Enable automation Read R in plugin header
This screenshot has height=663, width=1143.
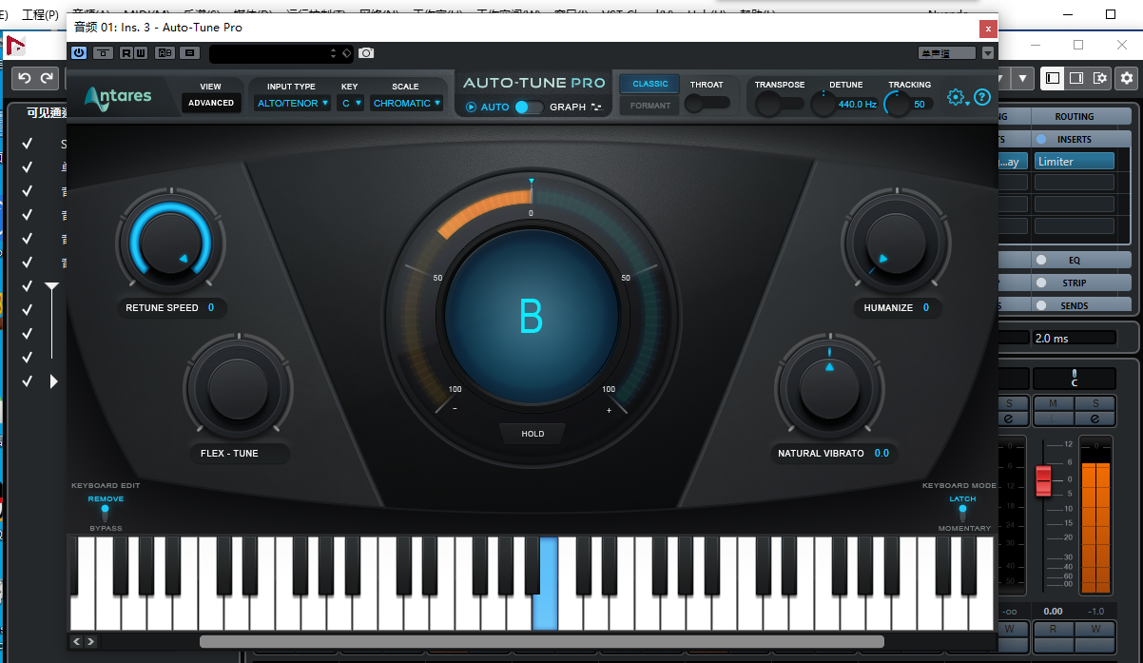[126, 52]
